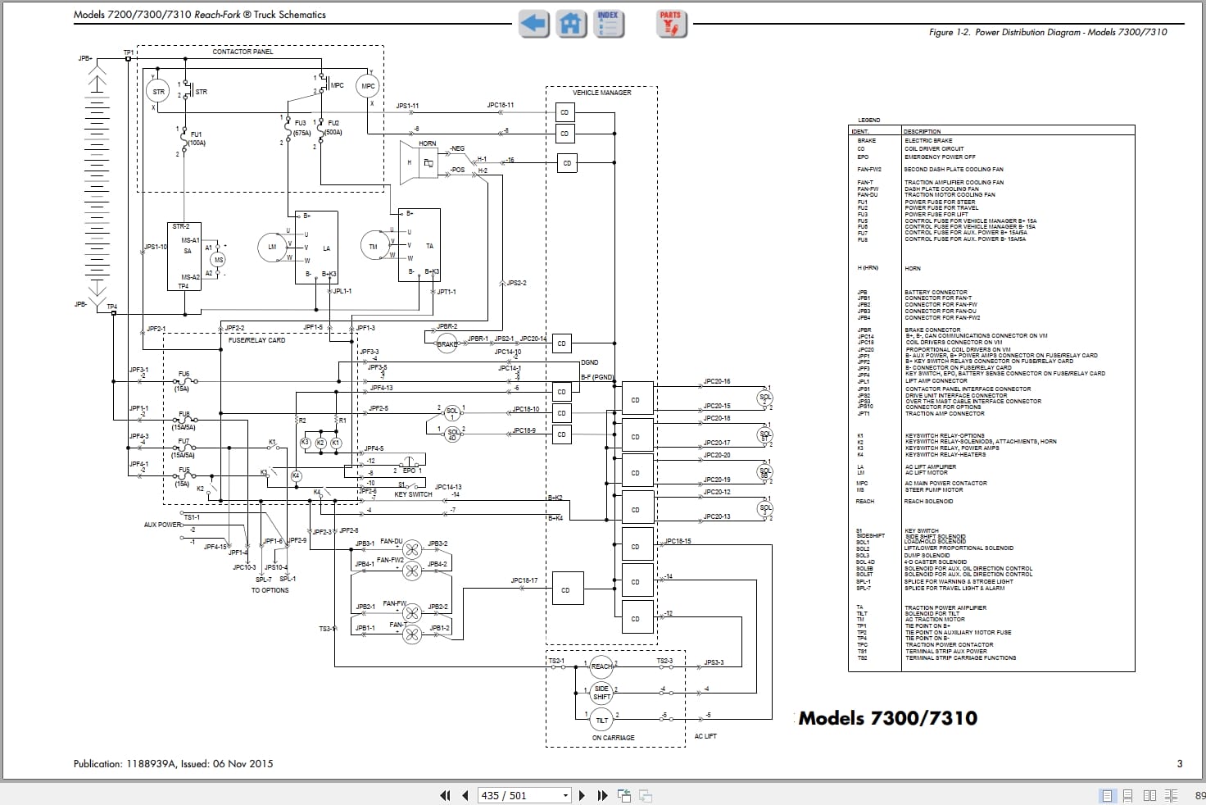The height and width of the screenshot is (805, 1206).
Task: Click the AC MAIN POWER CONTACTOR legend entry
Action: pos(945,483)
